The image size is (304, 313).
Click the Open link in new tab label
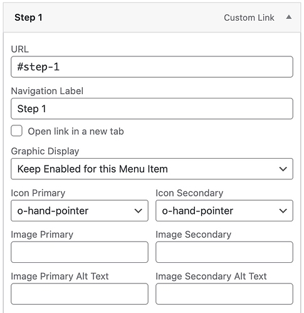pos(76,132)
